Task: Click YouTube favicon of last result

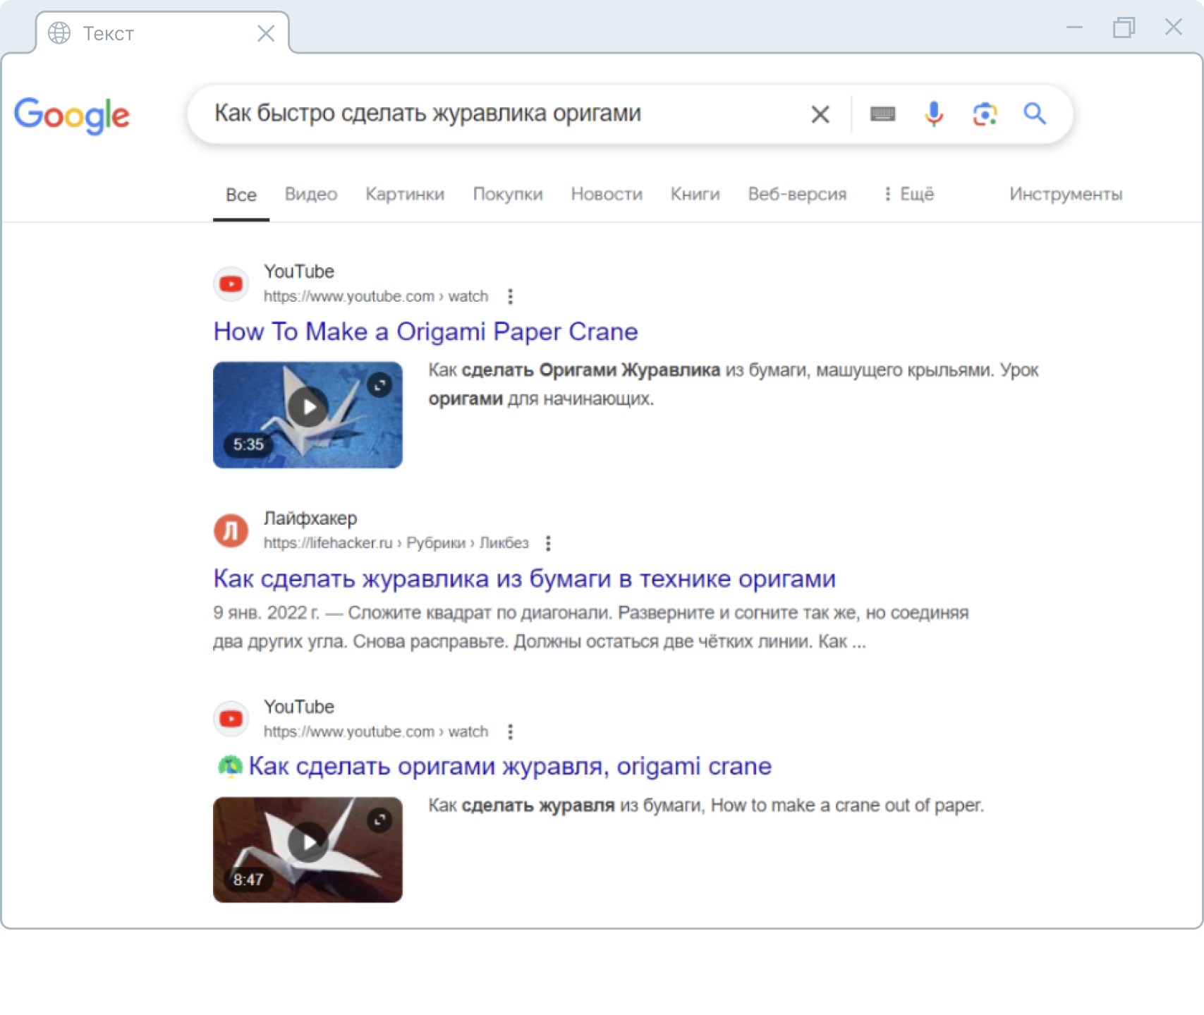Action: click(x=231, y=719)
